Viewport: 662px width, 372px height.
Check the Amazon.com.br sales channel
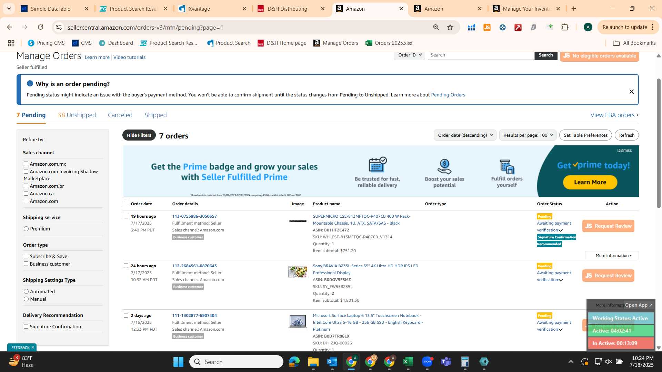[26, 186]
